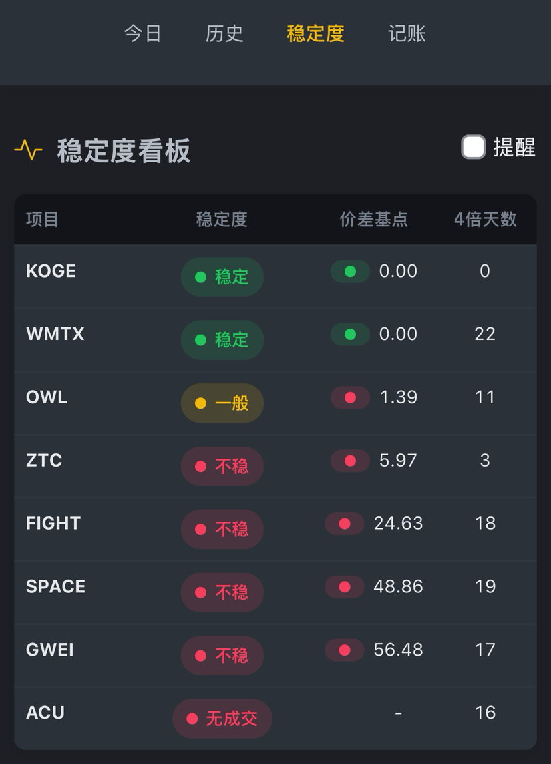The width and height of the screenshot is (551, 764).
Task: Click the red price-gap indicator for OWL
Action: pos(350,397)
